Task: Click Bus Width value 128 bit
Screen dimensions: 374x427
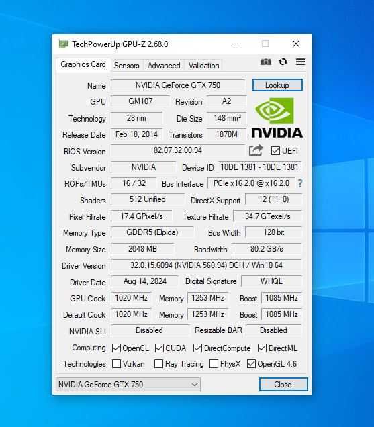Action: (x=273, y=232)
